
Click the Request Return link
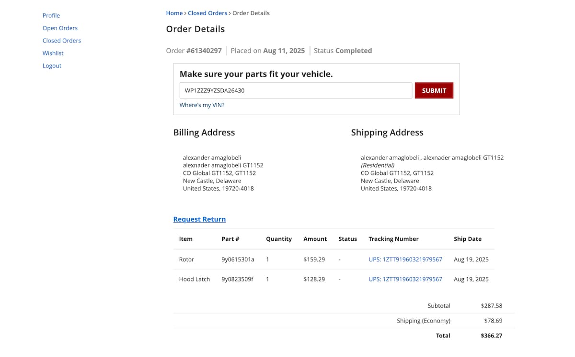click(x=199, y=219)
